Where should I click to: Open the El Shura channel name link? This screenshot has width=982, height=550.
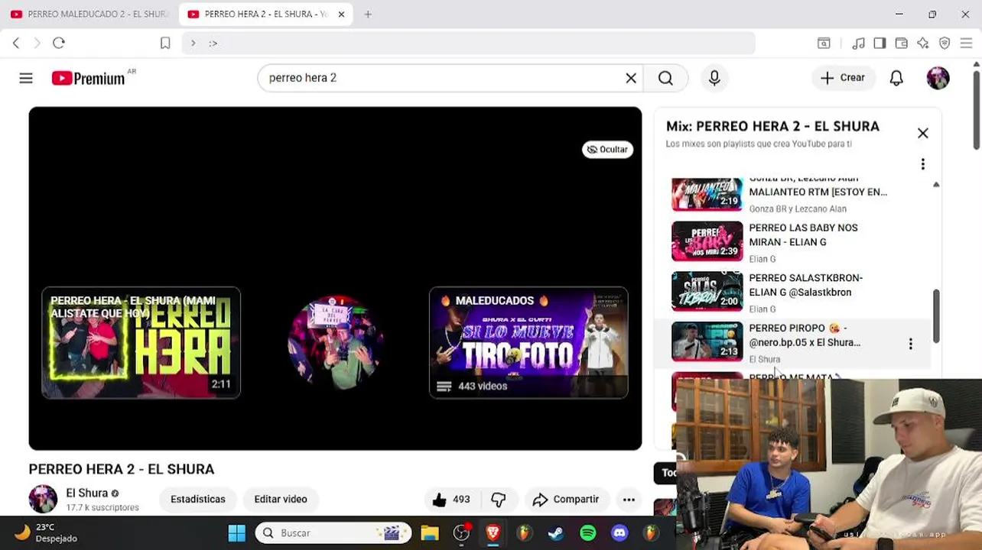(86, 493)
